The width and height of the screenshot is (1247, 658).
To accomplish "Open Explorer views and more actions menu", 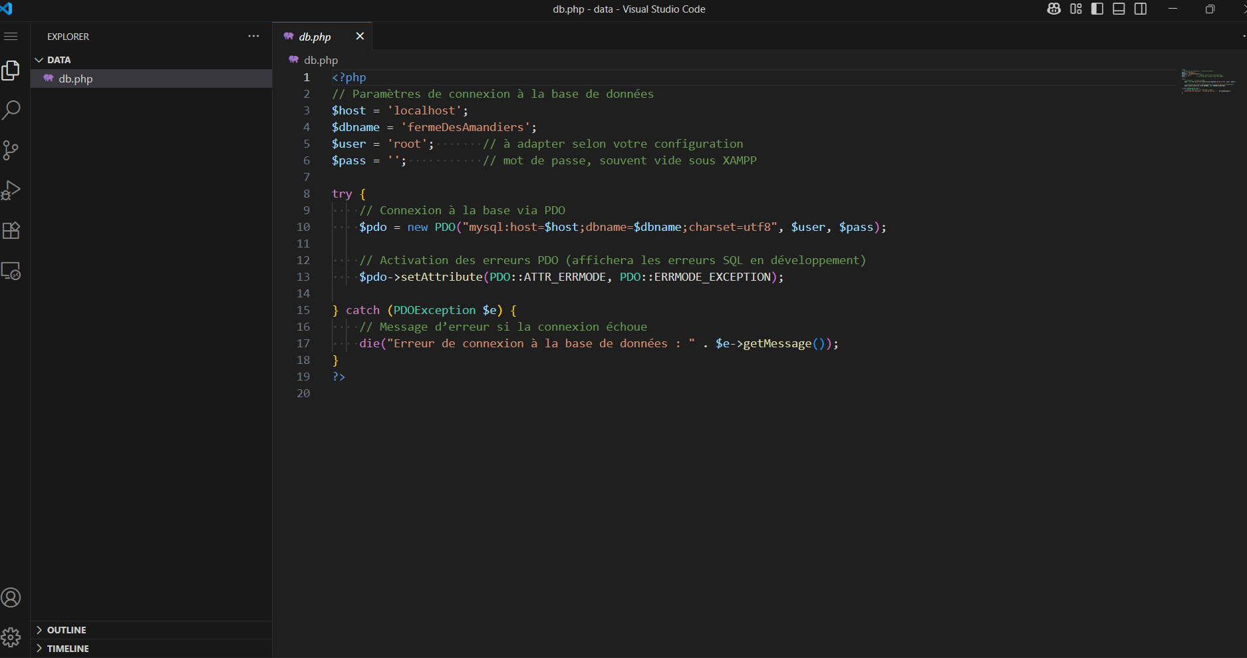I will 253,36.
